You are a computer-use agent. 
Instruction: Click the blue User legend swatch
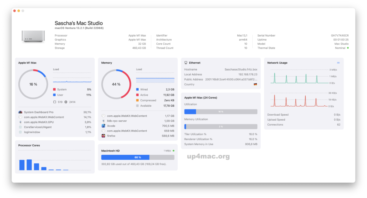[x=54, y=95]
